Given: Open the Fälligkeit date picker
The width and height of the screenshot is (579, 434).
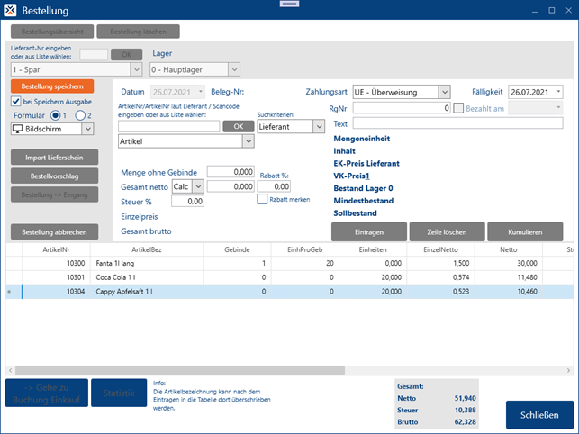Looking at the screenshot, I should (558, 92).
